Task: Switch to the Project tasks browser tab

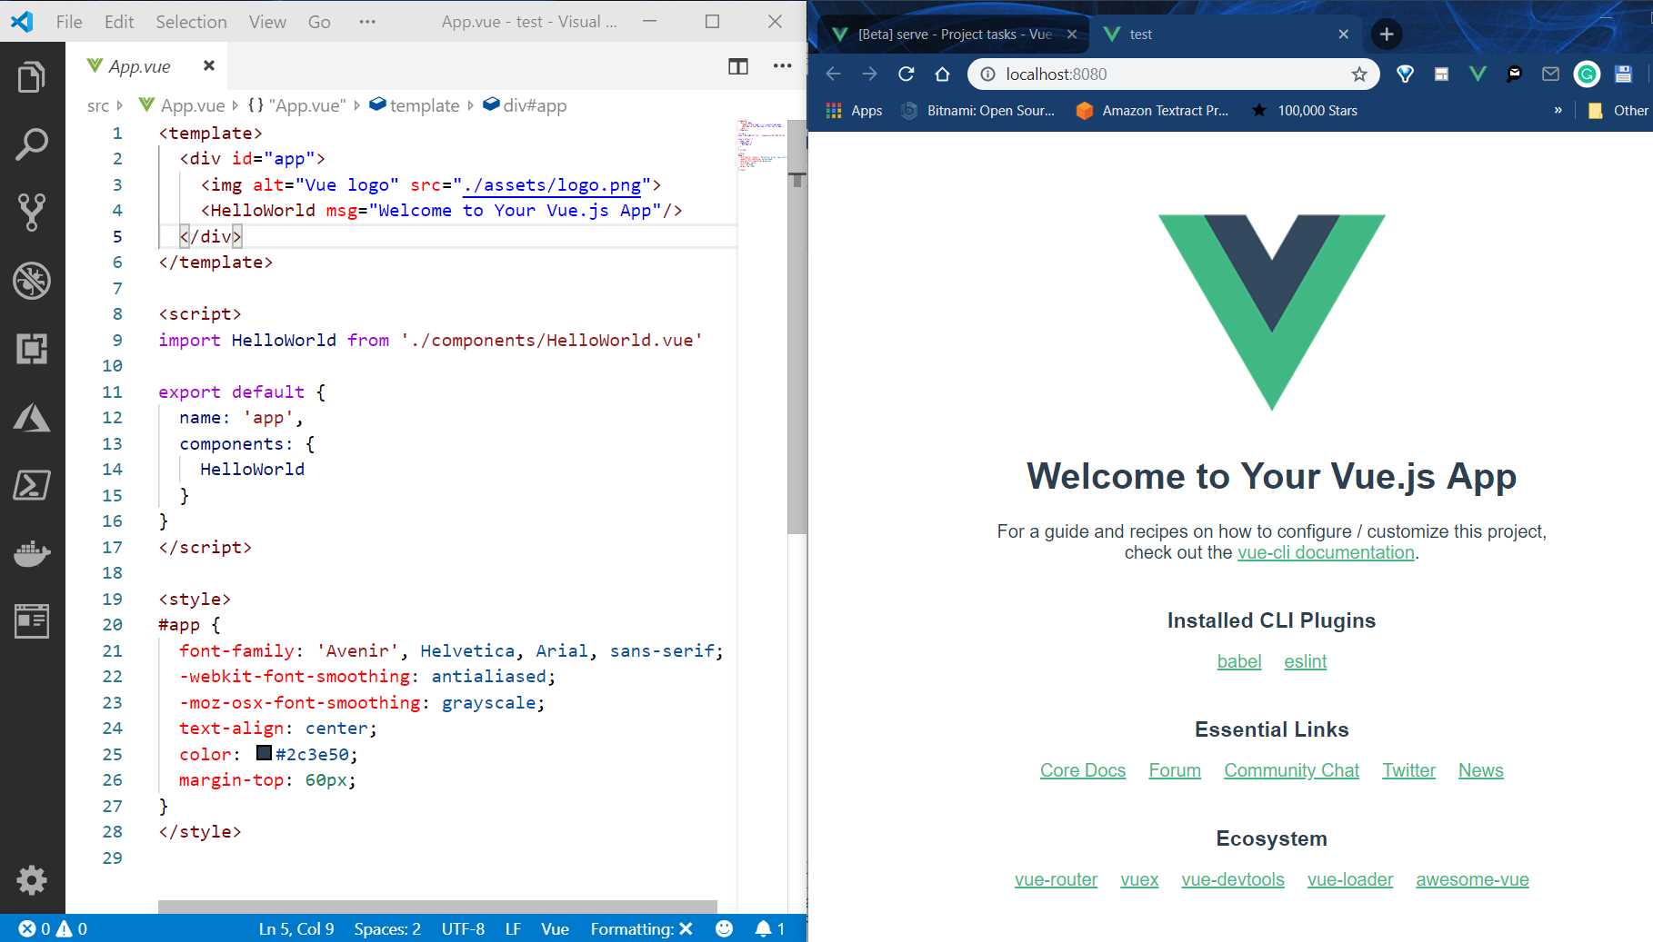Action: (946, 34)
